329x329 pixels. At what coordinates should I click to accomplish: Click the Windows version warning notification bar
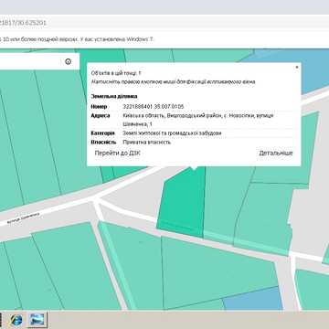point(164,39)
